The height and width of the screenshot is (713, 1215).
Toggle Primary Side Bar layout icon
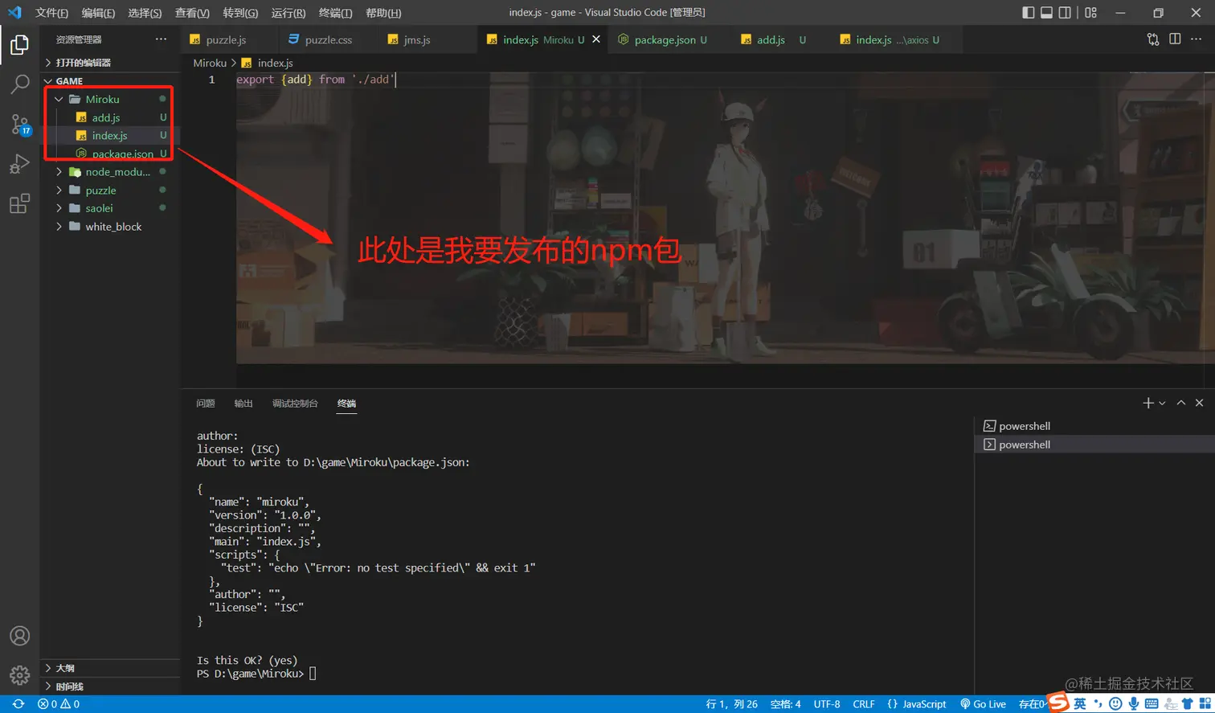(1029, 12)
